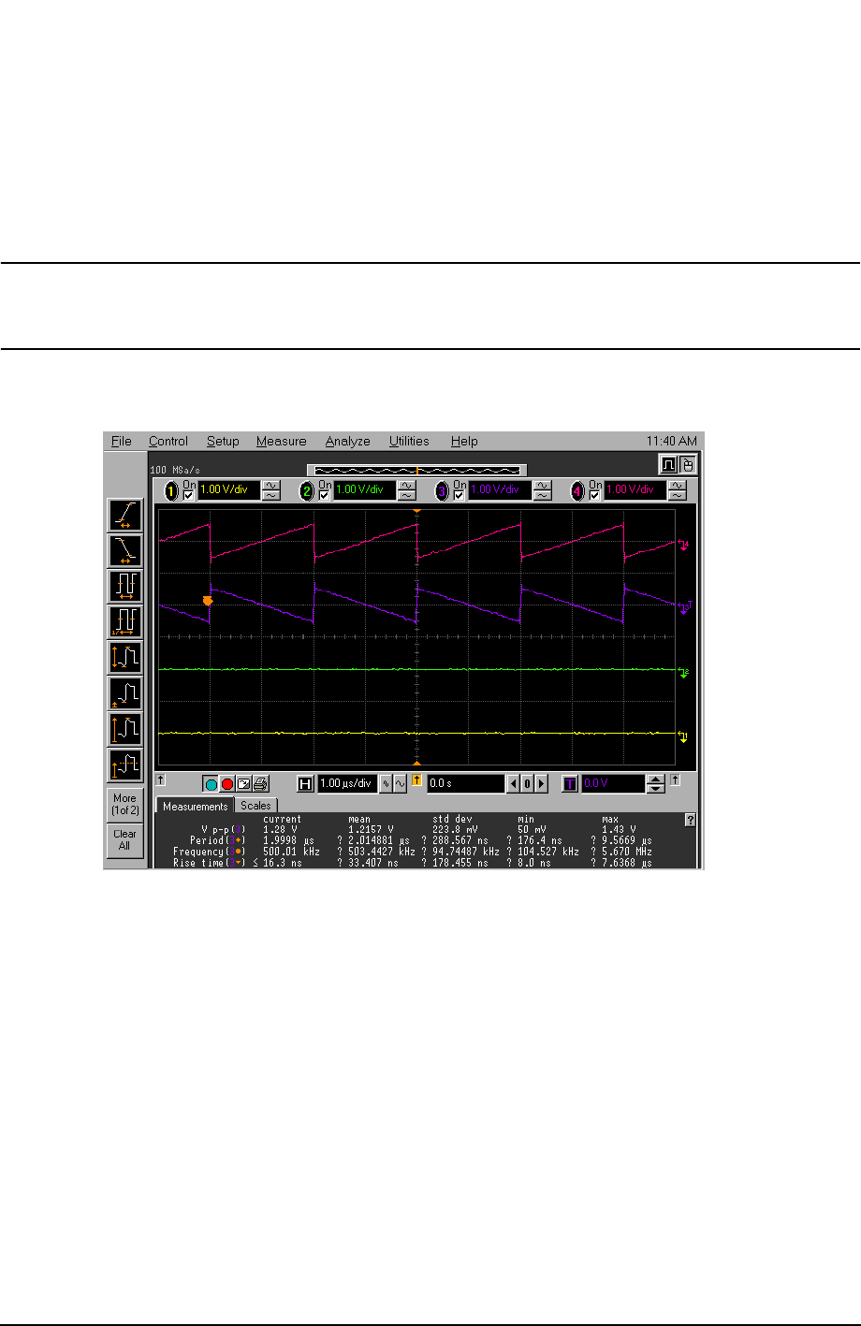Adjust channel 1 vertical scale stepper
This screenshot has width=861, height=1326.
point(271,490)
